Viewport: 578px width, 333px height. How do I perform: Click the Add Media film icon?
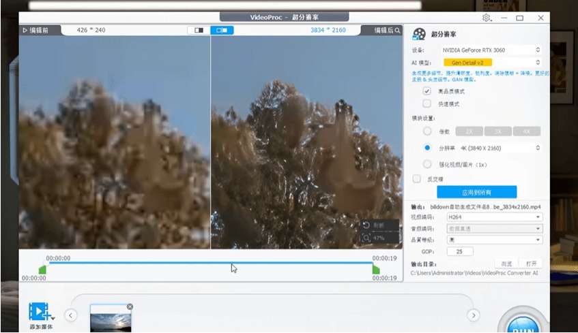[x=39, y=312]
